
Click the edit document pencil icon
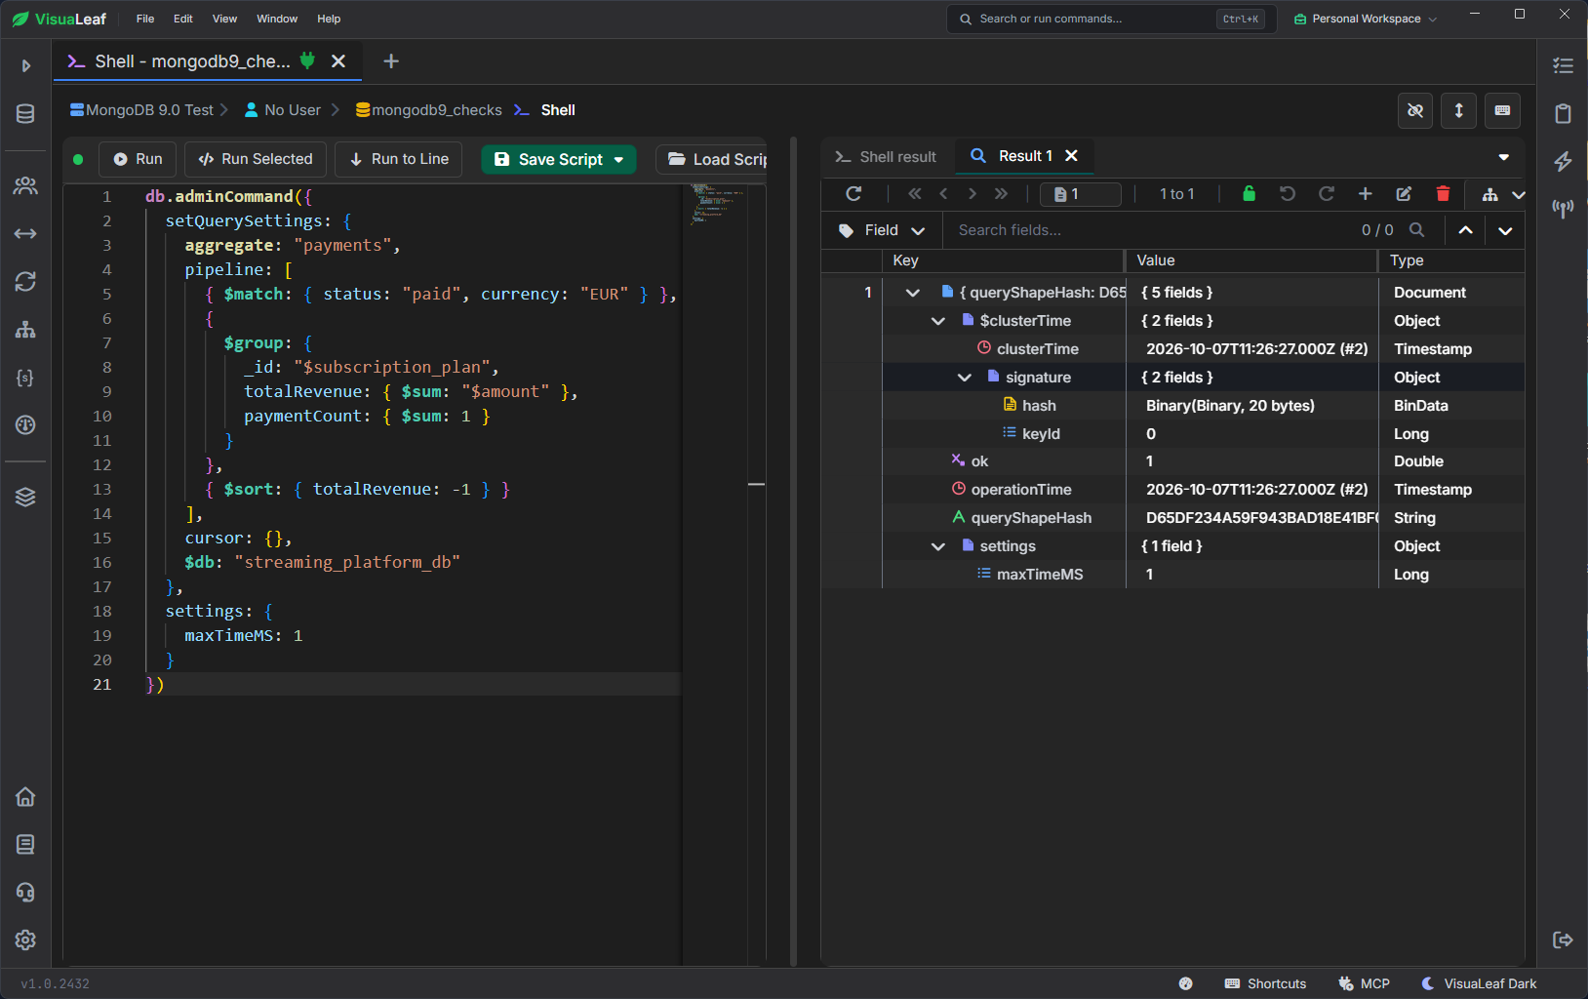coord(1404,194)
